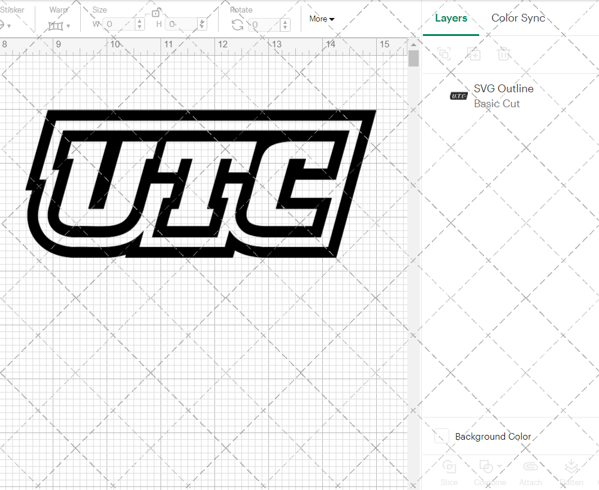Screen dimensions: 599x490
Task: Click the UTC layer thumbnail
Action: (458, 96)
